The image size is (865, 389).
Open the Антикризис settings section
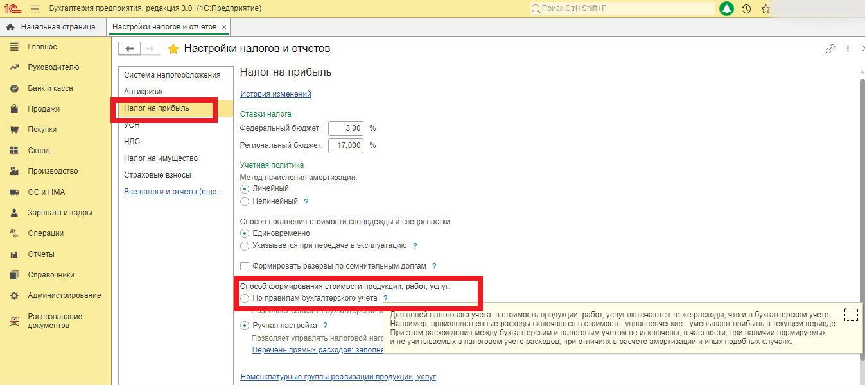click(144, 92)
